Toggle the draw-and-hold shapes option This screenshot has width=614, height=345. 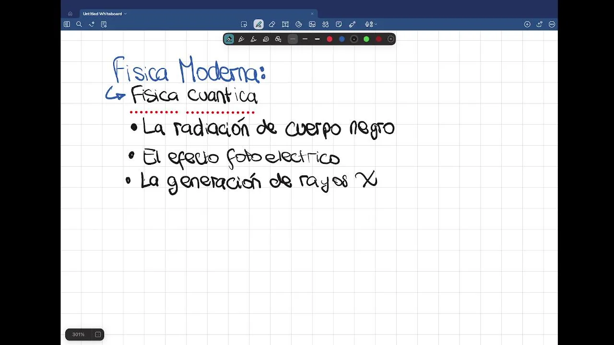point(278,39)
